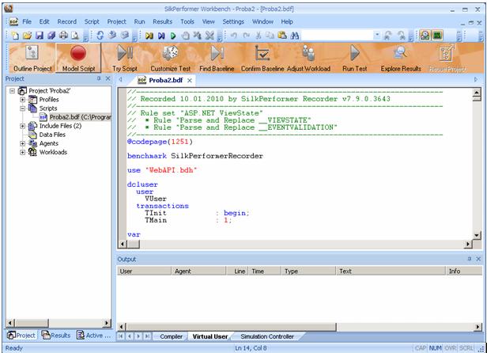The width and height of the screenshot is (487, 353).
Task: Click the Adjust Workload workflow button
Action: [x=308, y=58]
